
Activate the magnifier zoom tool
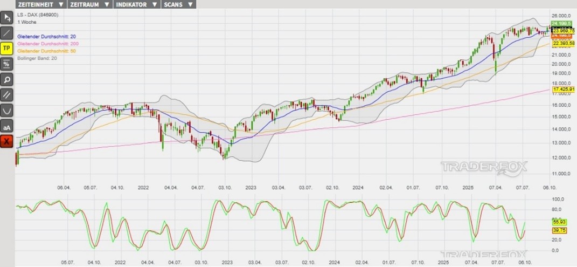(x=6, y=80)
